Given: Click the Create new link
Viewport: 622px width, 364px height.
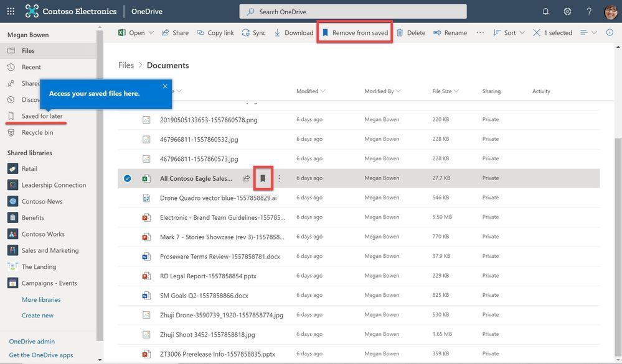Looking at the screenshot, I should 38,316.
